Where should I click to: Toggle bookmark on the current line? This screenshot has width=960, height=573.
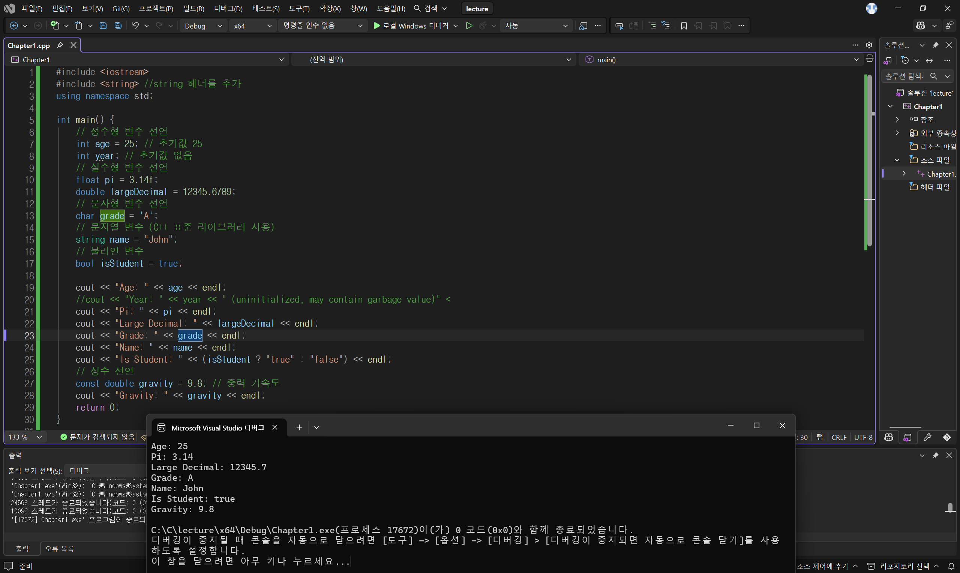(684, 26)
